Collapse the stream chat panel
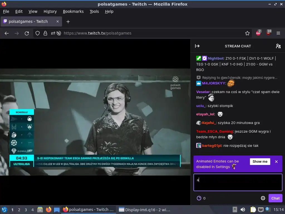The image size is (285, 214). tap(197, 46)
